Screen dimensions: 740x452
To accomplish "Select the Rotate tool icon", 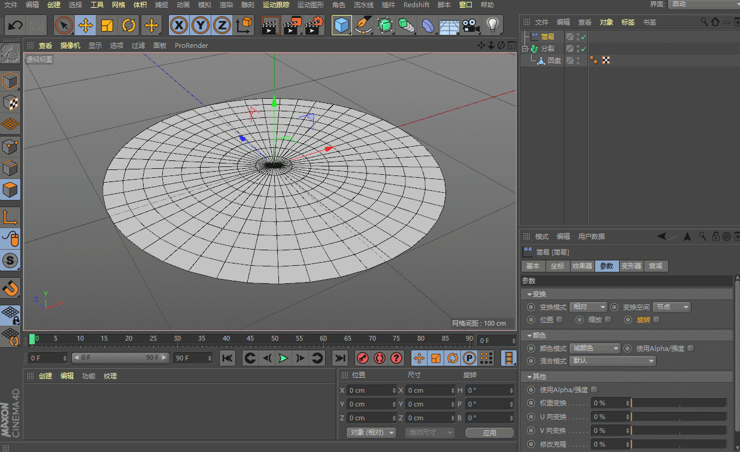I will 129,25.
